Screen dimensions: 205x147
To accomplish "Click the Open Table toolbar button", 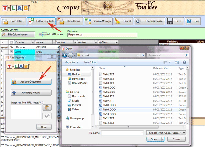I will (13, 21).
